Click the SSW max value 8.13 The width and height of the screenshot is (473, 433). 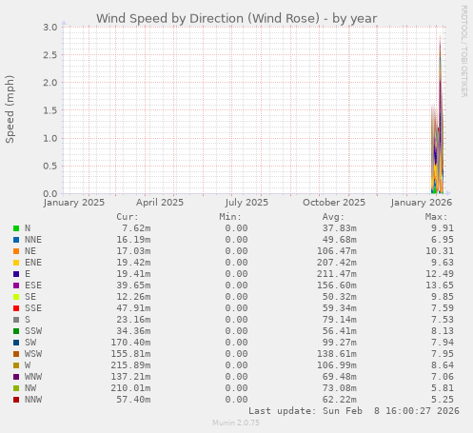[x=443, y=331]
